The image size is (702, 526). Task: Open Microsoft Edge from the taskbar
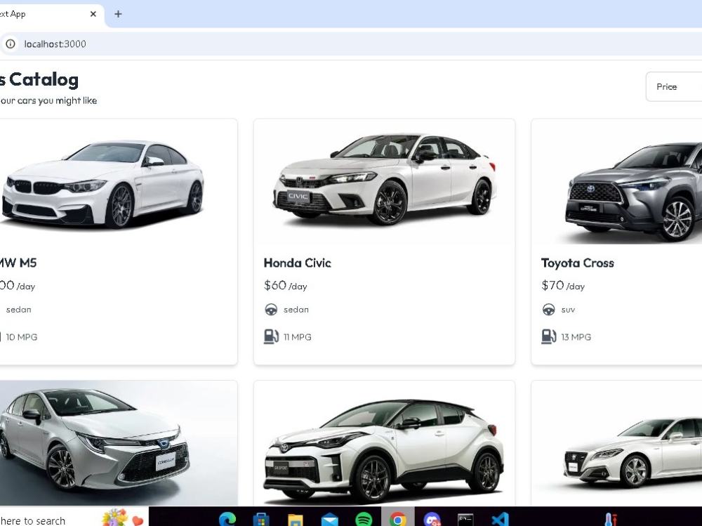point(227,519)
